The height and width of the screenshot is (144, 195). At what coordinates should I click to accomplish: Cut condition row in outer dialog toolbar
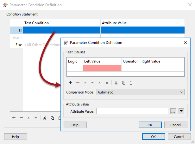tap(45, 118)
